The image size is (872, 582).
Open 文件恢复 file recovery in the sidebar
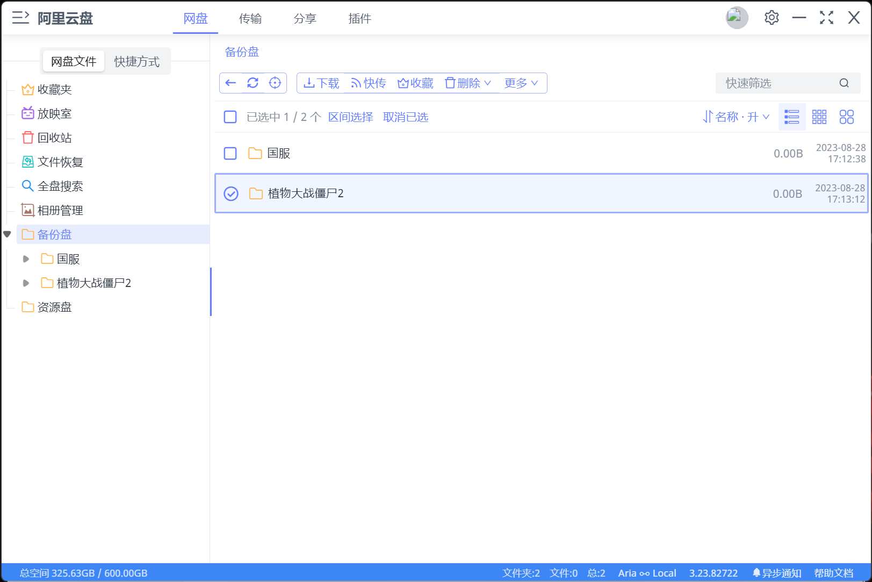[x=52, y=162]
